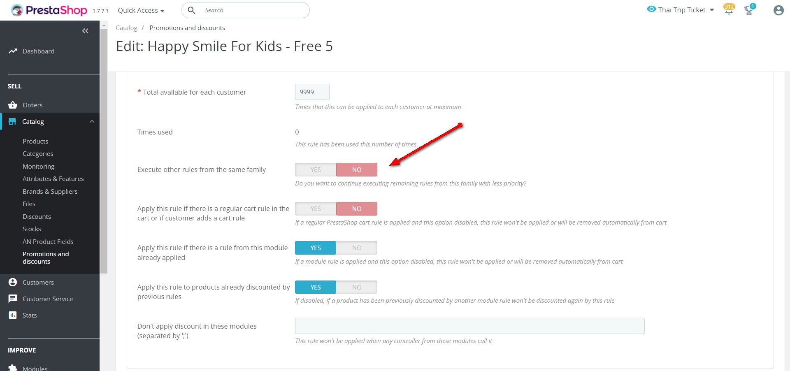The height and width of the screenshot is (371, 790).
Task: Click the notifications bell icon
Action: click(729, 11)
